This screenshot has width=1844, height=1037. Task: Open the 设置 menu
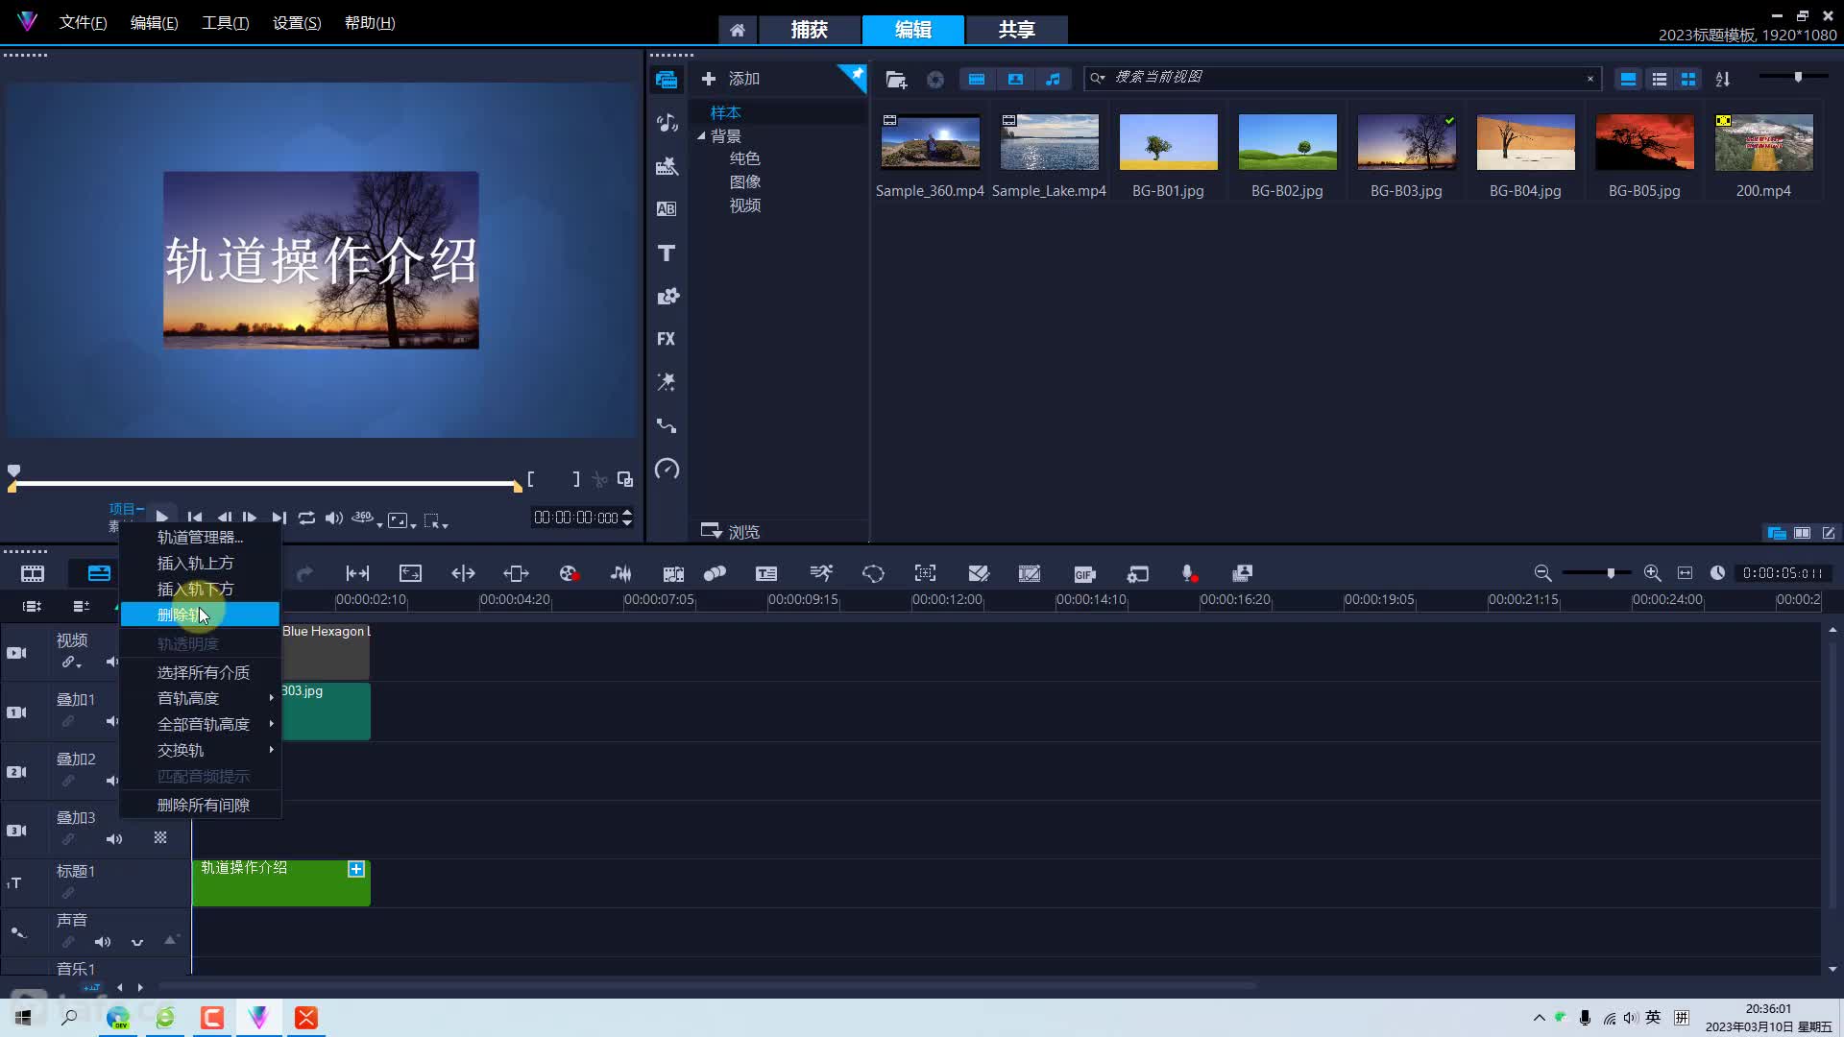click(297, 23)
